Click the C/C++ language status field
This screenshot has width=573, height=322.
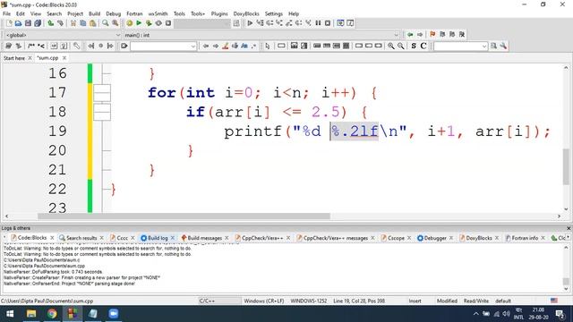pos(219,301)
